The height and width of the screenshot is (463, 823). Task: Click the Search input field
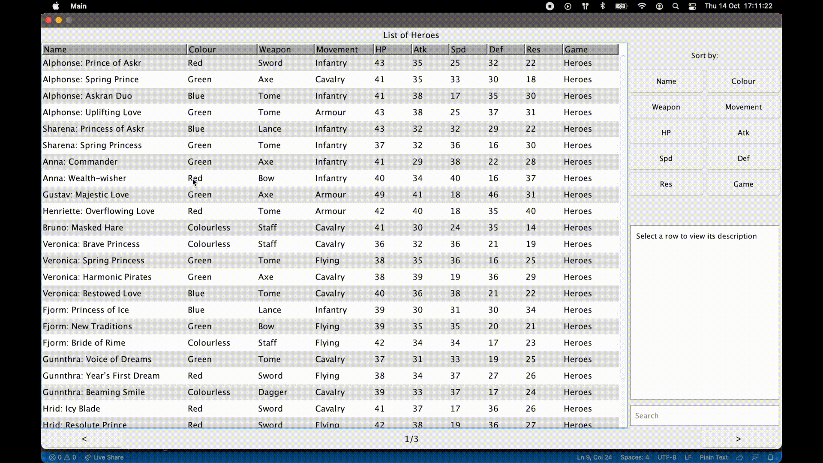pos(704,416)
